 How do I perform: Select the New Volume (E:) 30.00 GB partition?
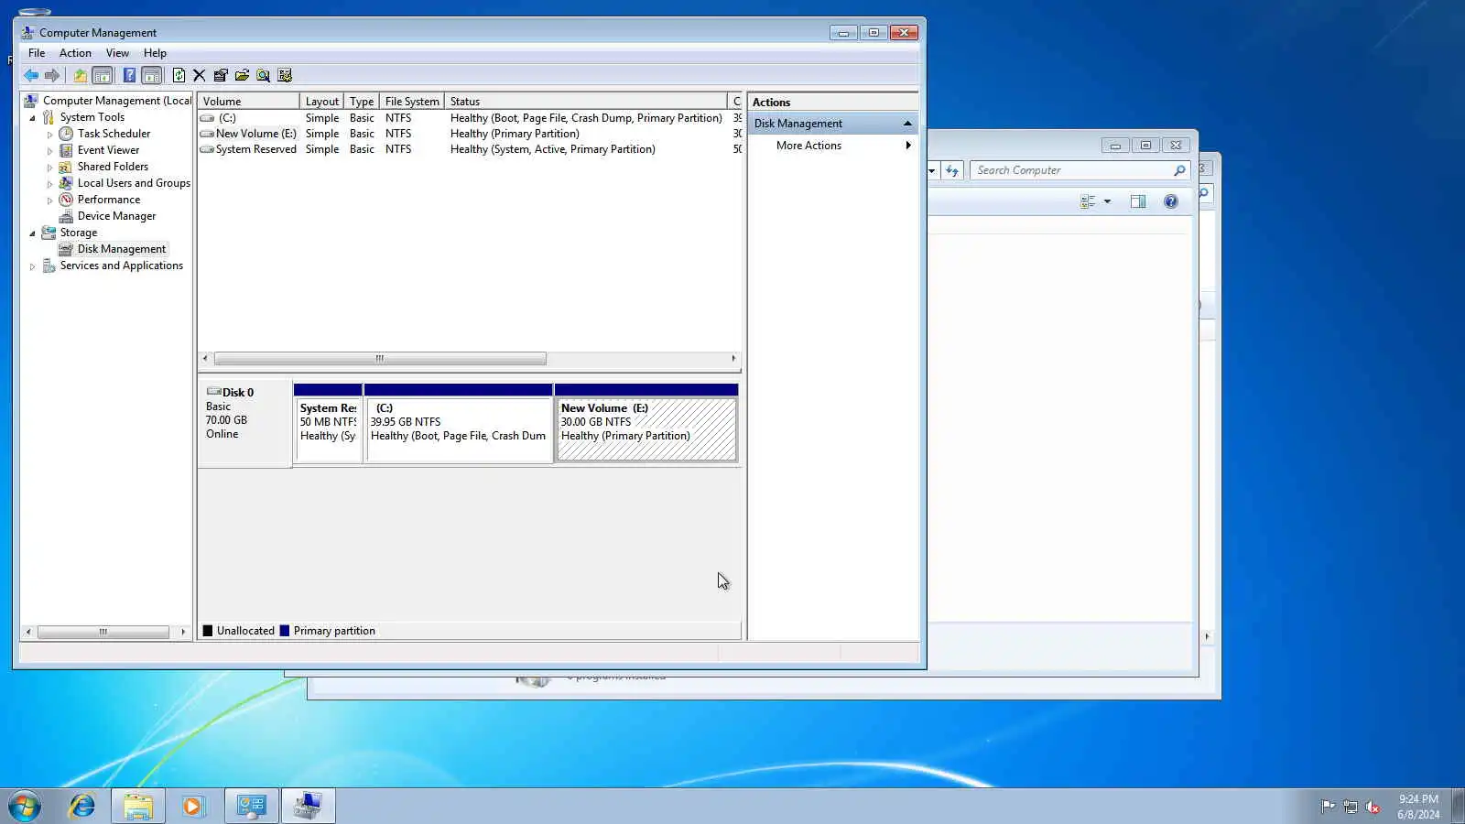click(x=646, y=424)
